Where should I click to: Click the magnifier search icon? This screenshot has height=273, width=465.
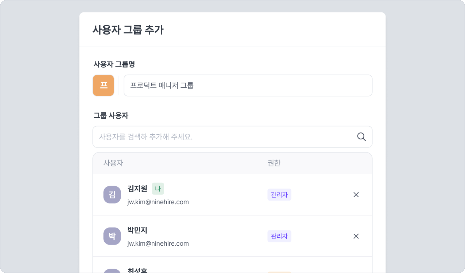361,137
